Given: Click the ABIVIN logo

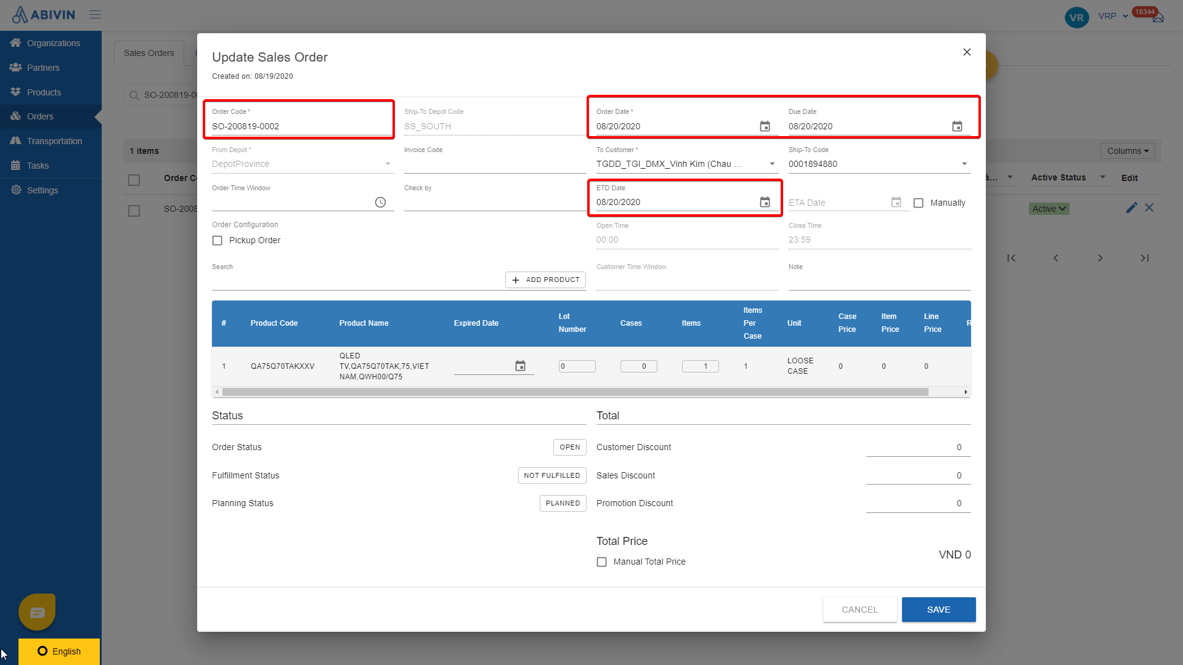Looking at the screenshot, I should (43, 14).
